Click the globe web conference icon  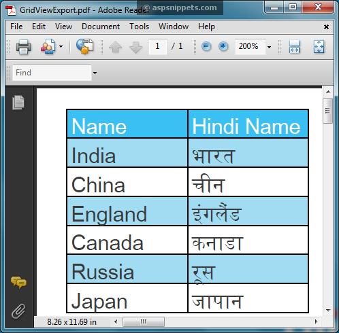84,46
